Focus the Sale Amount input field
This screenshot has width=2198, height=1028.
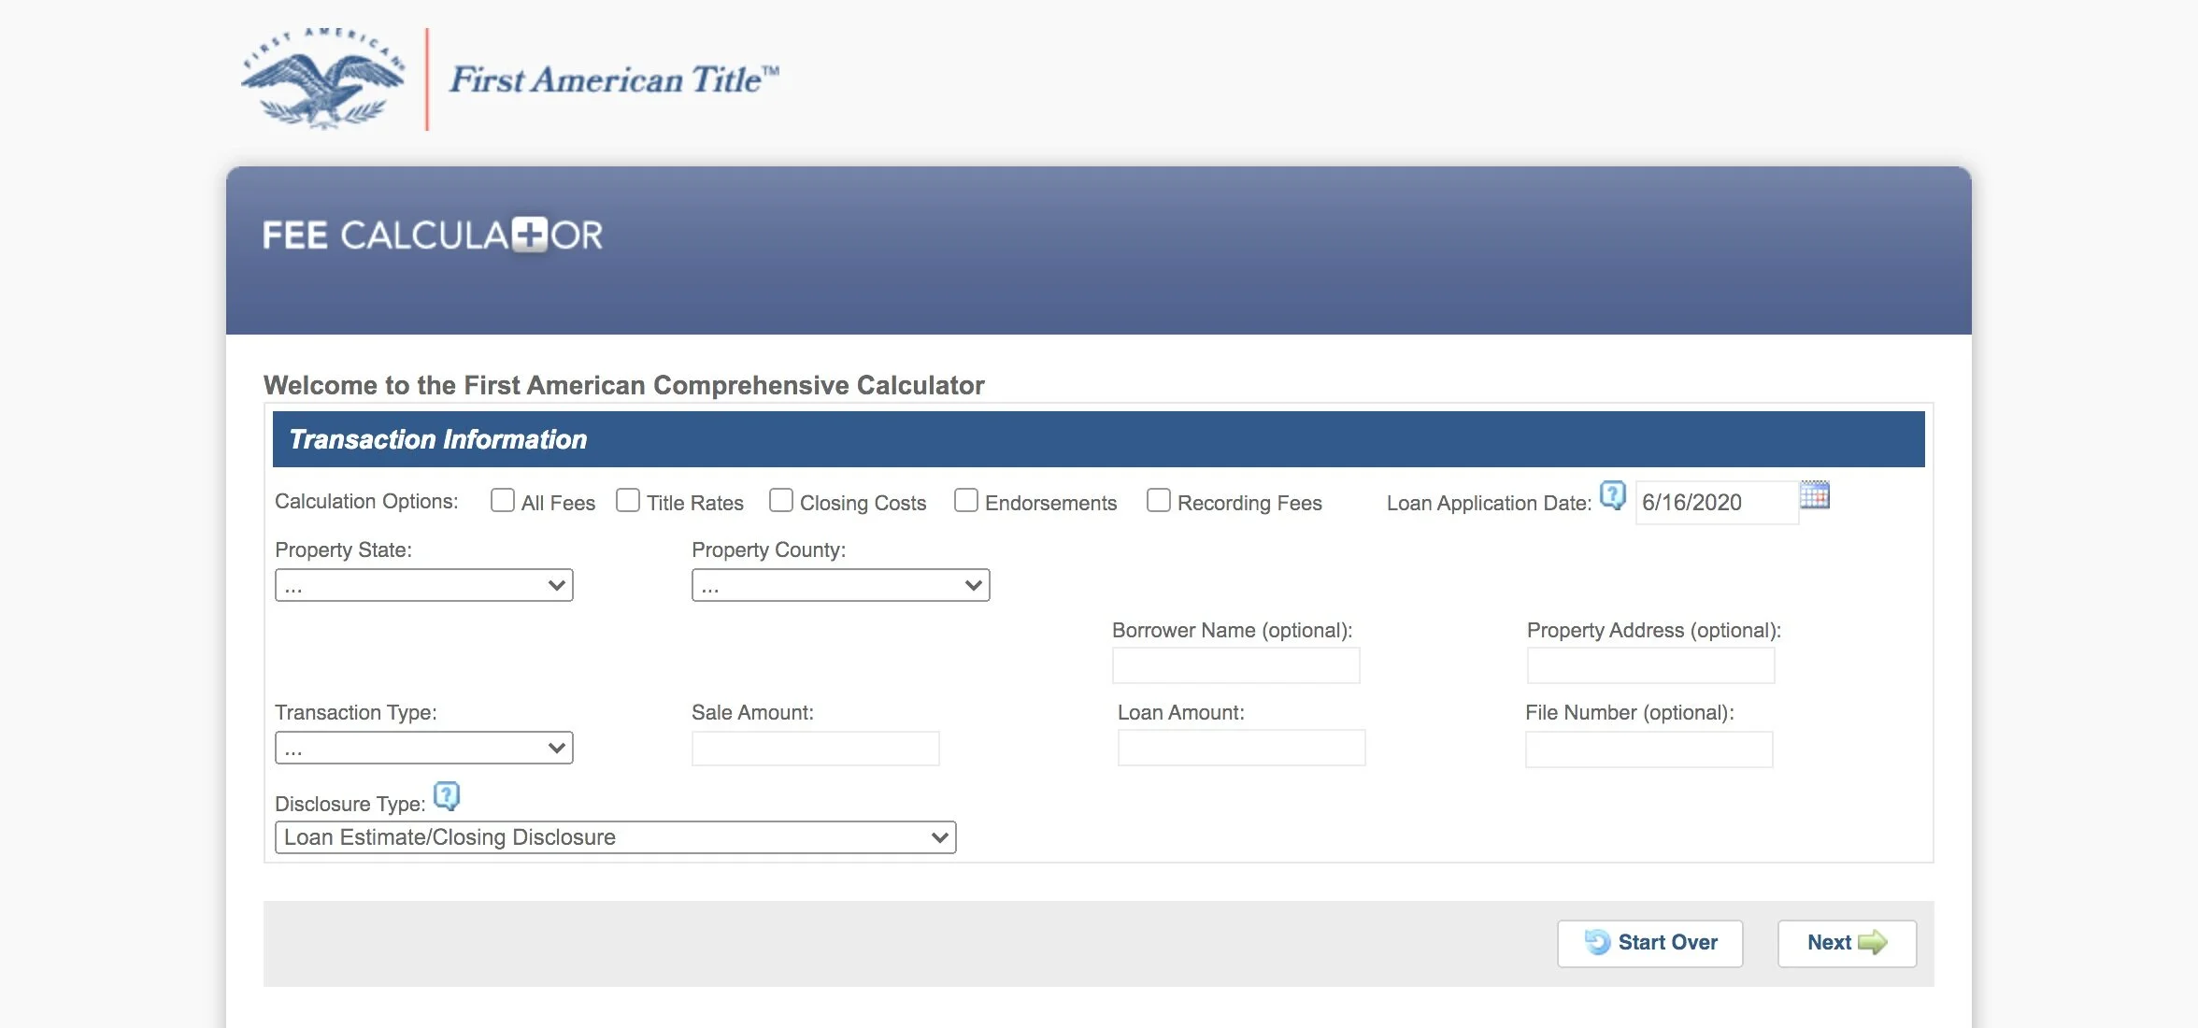(x=815, y=749)
